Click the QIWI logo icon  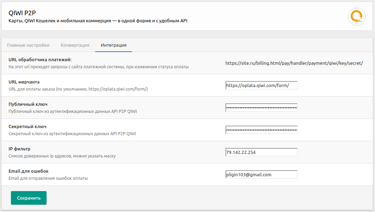click(357, 16)
